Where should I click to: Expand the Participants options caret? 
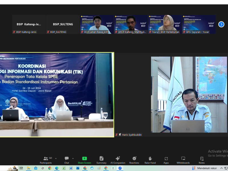(56, 158)
